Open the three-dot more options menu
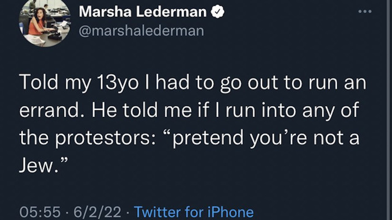The image size is (392, 220). coord(365,11)
